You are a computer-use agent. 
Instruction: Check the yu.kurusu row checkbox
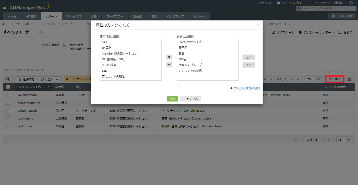8,126
